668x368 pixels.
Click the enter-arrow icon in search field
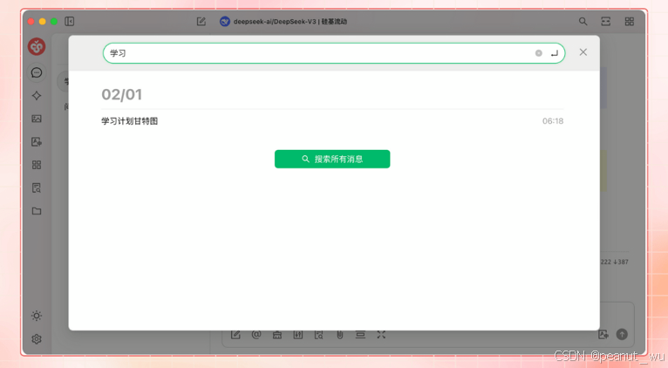tap(555, 53)
